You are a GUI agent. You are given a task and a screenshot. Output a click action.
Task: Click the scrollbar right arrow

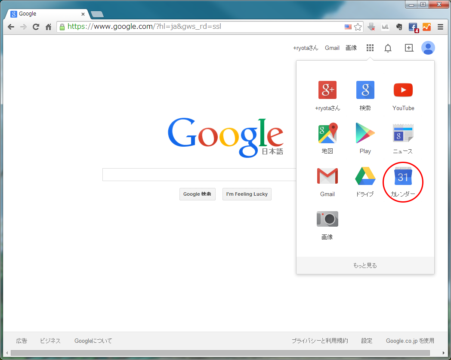443,353
